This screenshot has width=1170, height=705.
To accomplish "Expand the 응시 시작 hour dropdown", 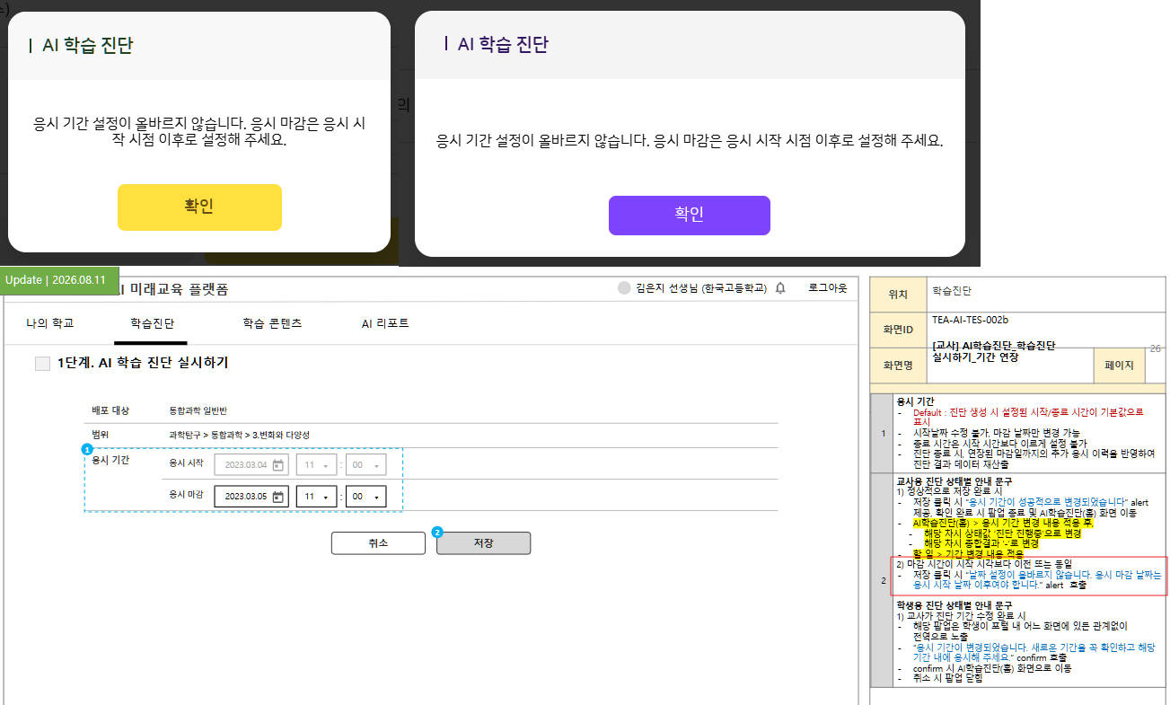I will point(316,464).
